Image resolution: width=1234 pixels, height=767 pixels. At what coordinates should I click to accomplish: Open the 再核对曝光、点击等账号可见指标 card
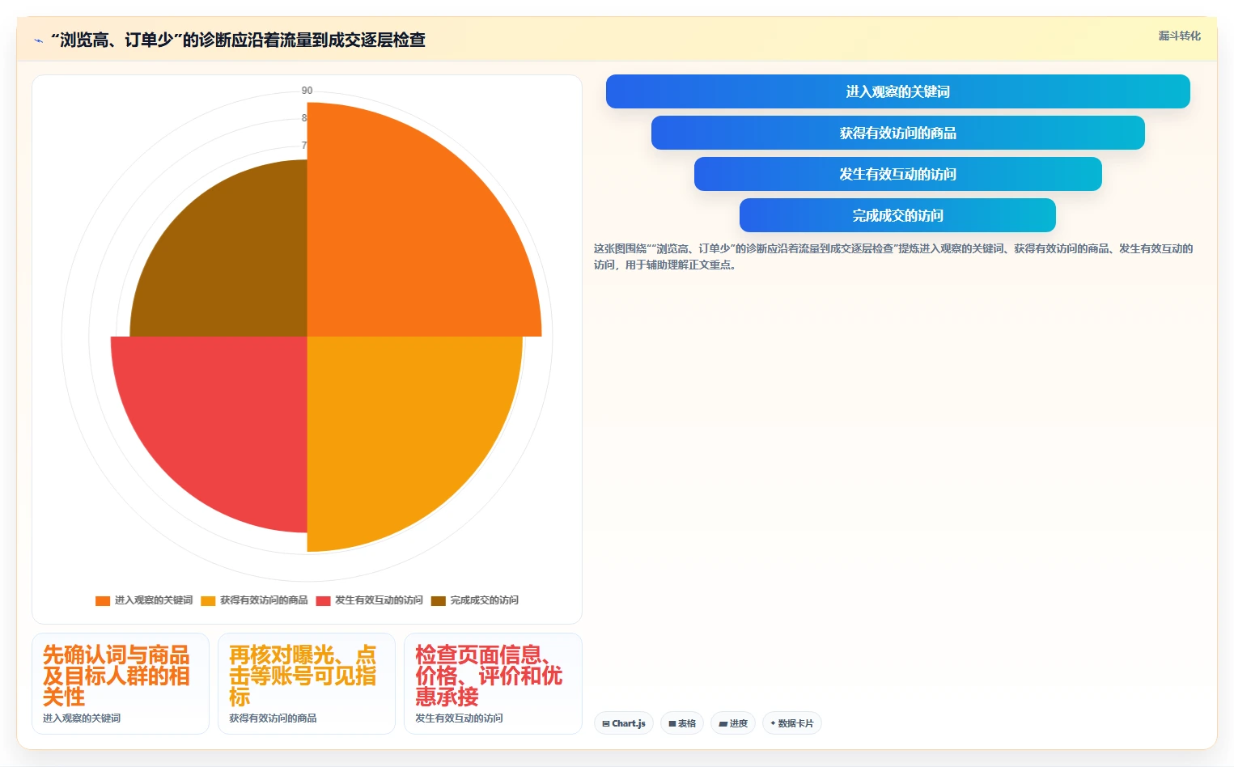click(x=307, y=684)
